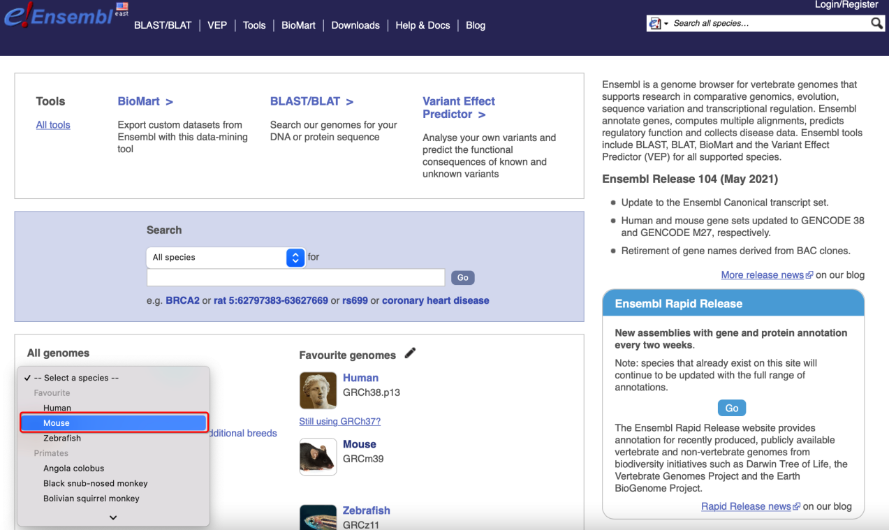Click the coronary heart disease example link
This screenshot has width=889, height=530.
(x=436, y=301)
